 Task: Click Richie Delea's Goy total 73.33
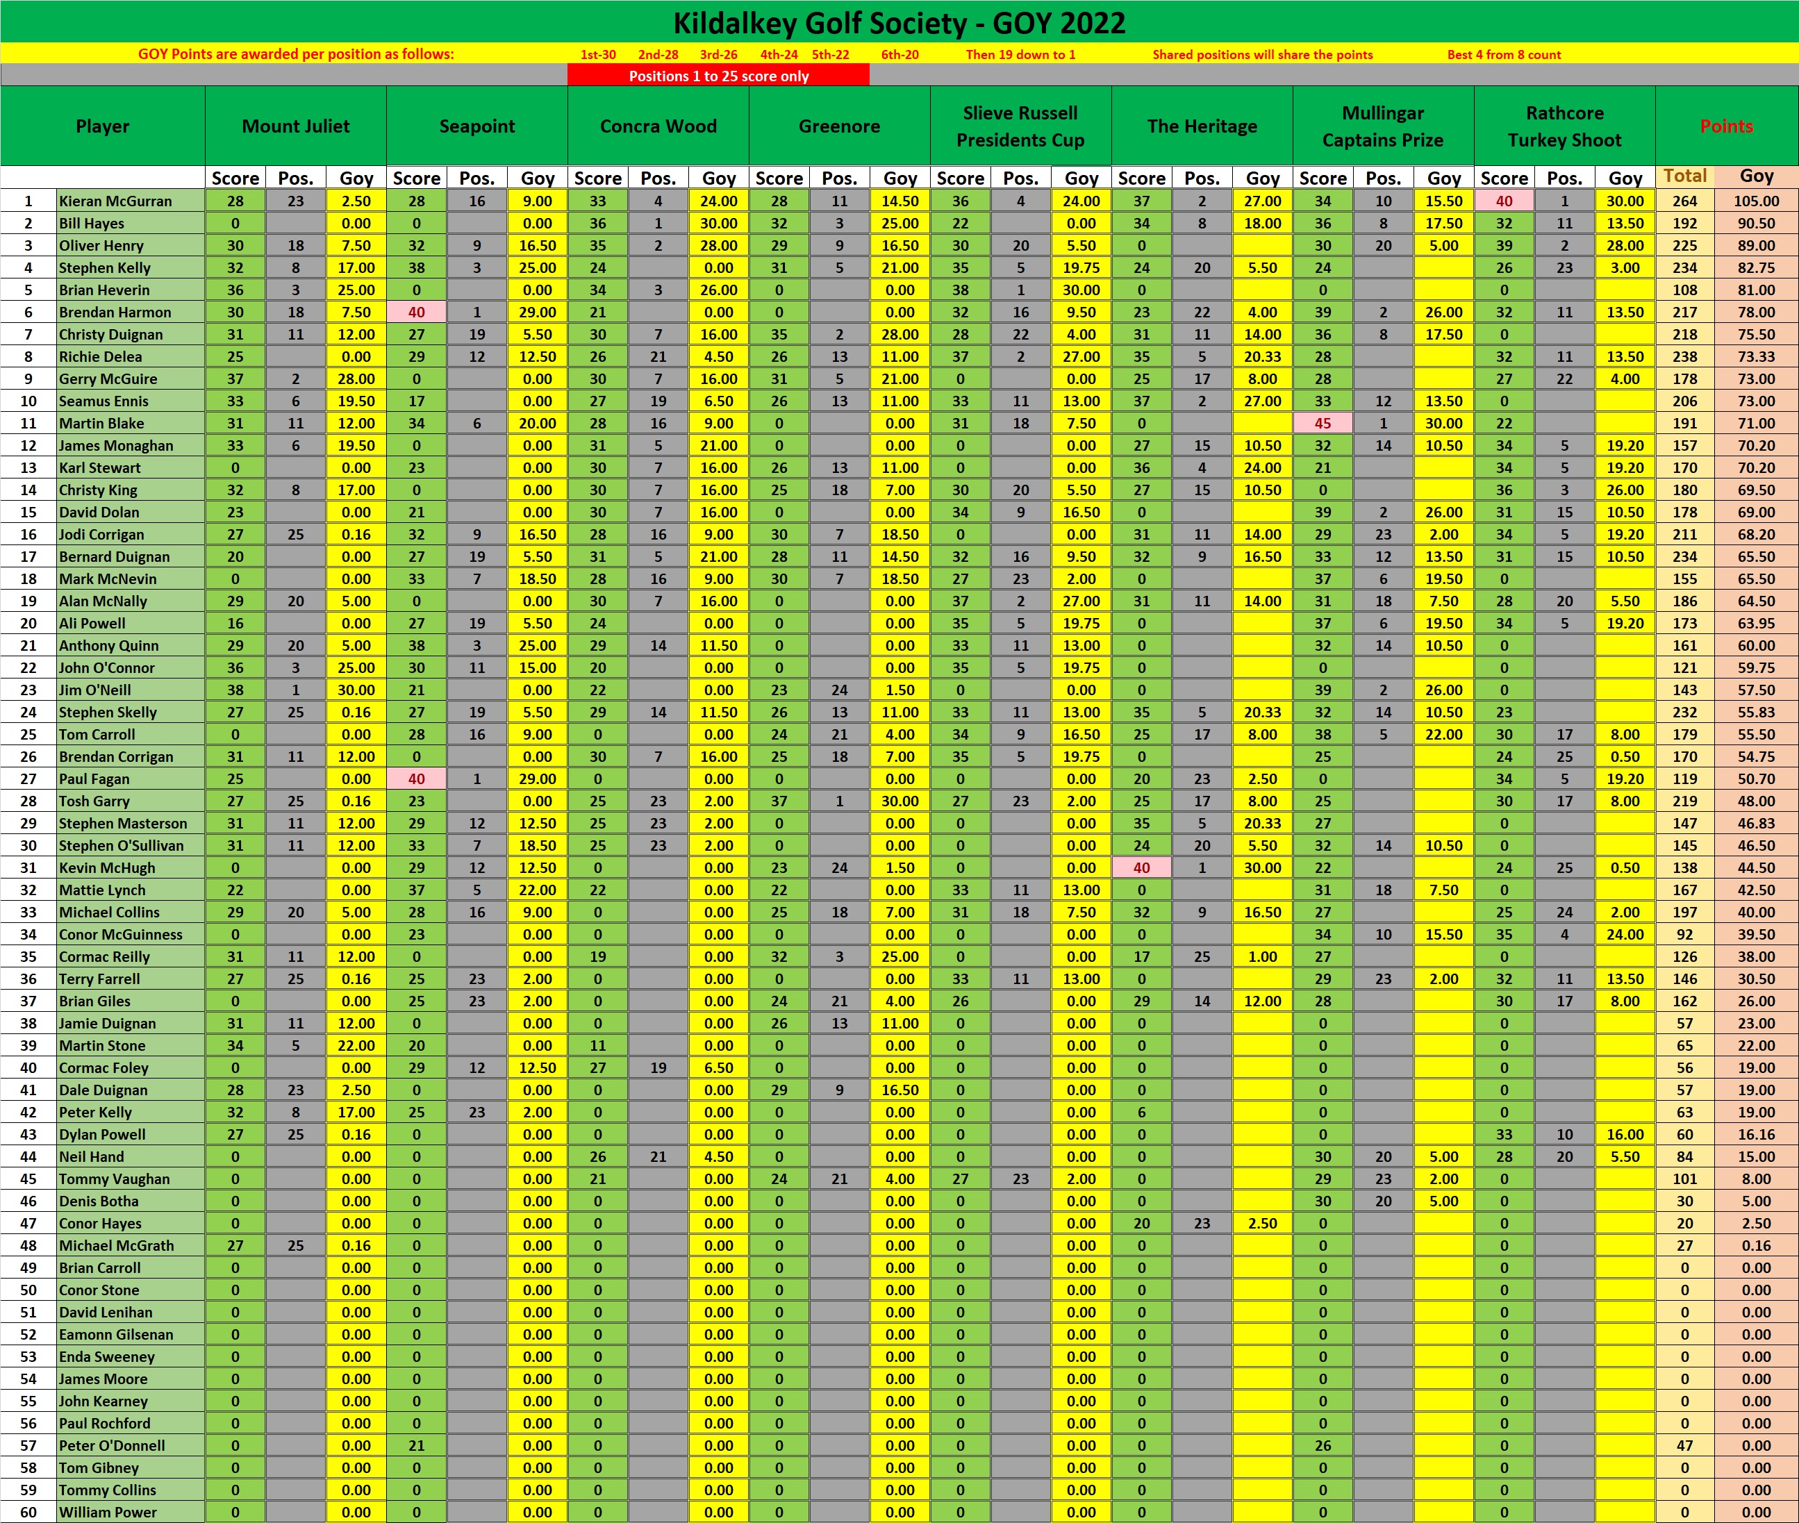click(1757, 356)
